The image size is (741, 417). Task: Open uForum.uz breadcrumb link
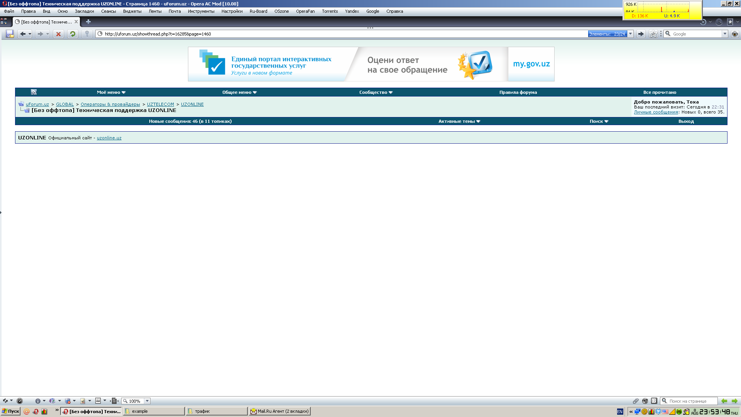(x=37, y=104)
